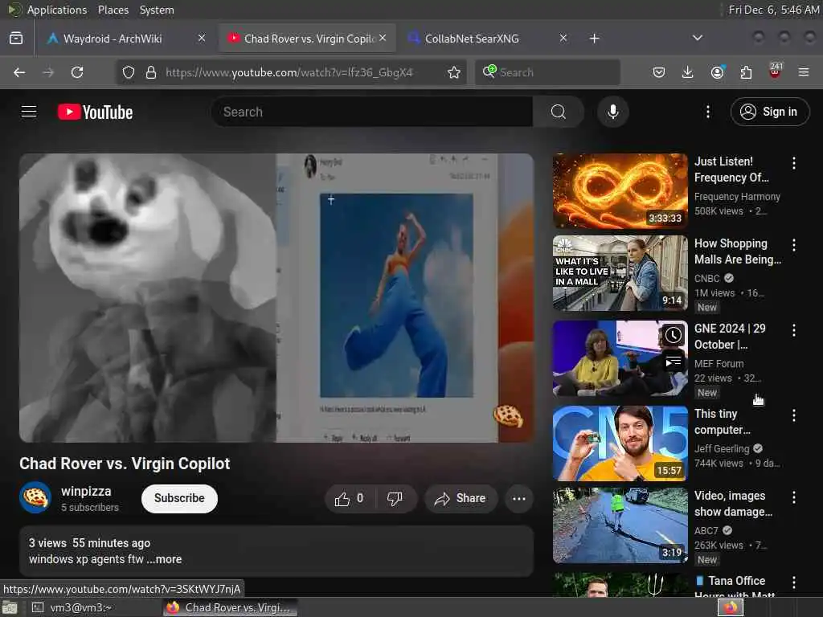Viewport: 823px width, 617px height.
Task: Click the red extension badge icon
Action: (x=775, y=72)
